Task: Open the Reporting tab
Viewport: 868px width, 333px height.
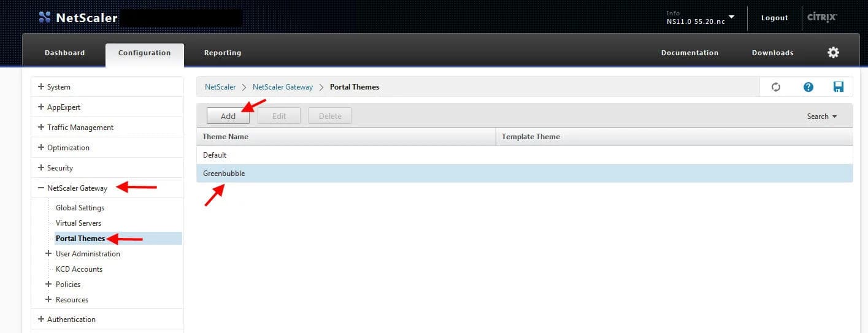Action: click(x=223, y=53)
